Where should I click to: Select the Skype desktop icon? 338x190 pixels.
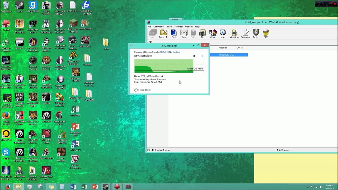tap(6, 154)
